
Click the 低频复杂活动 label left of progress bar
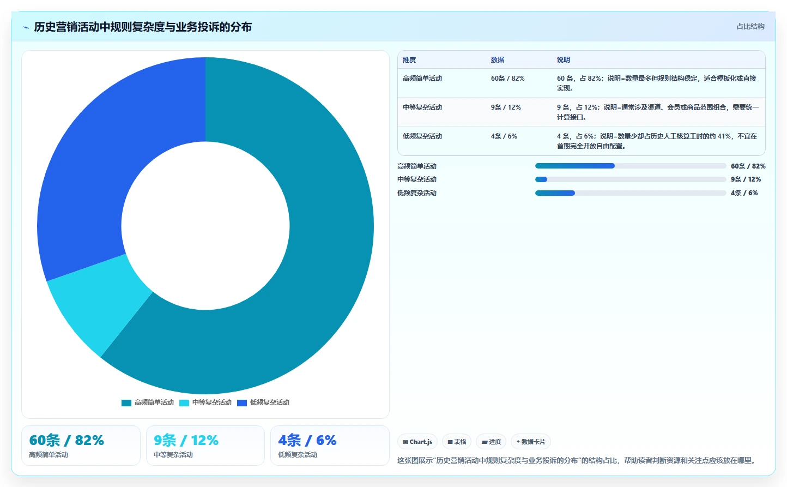click(417, 193)
